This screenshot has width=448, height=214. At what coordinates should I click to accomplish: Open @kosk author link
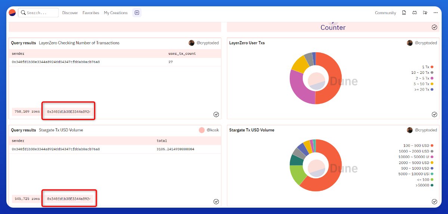tap(213, 130)
